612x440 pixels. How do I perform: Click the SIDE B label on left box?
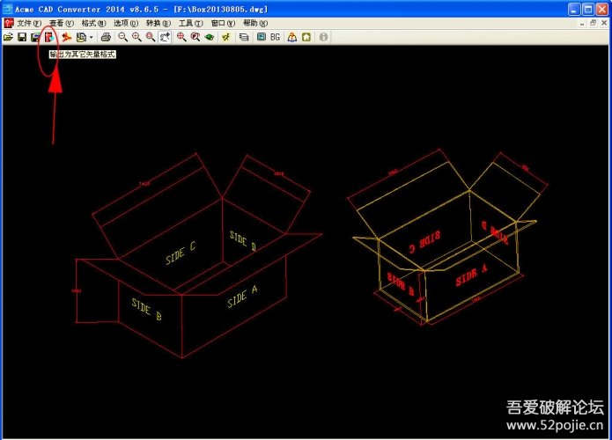(x=147, y=310)
